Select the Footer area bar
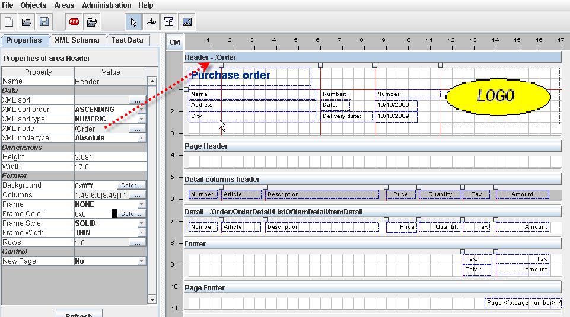Screen dimensions: 570x317 [372, 244]
